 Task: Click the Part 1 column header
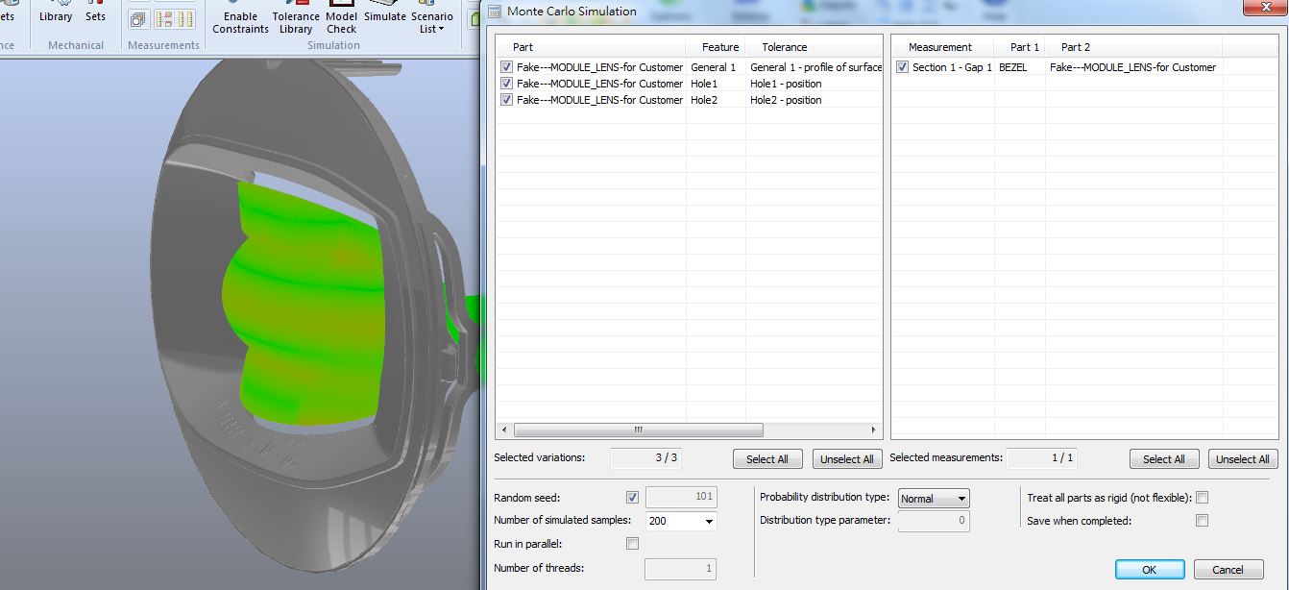point(1020,47)
